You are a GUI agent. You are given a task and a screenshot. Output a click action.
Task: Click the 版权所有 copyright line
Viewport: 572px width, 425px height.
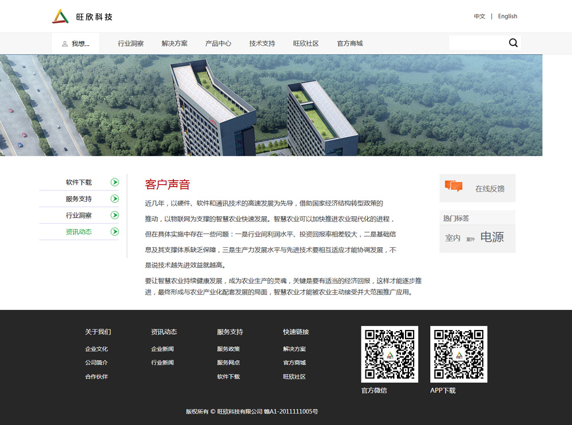[x=252, y=411]
